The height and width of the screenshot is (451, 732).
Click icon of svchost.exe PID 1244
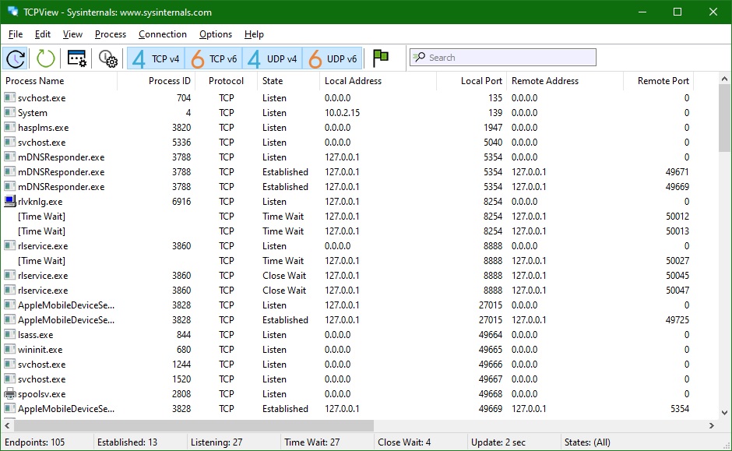point(10,365)
